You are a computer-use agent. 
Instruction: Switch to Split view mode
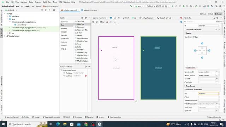coord(210,14)
